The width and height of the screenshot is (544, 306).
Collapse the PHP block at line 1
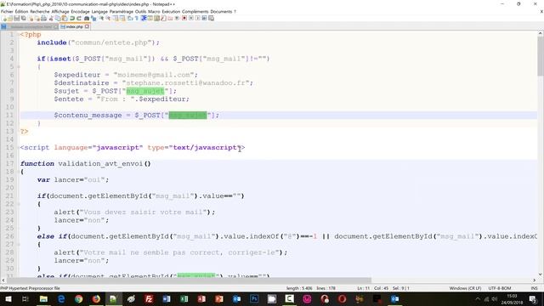19,34
